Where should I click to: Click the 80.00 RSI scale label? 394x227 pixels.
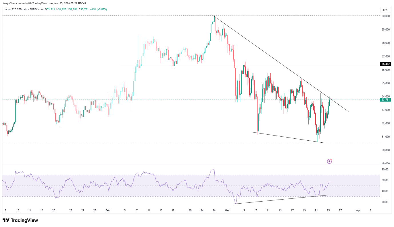point(385,170)
